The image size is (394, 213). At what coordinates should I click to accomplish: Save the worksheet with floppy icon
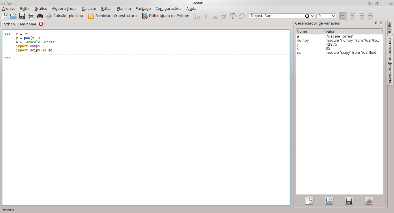[22, 16]
